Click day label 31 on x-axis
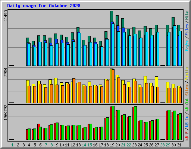Viewport: 191px width, 149px height. click(179, 145)
